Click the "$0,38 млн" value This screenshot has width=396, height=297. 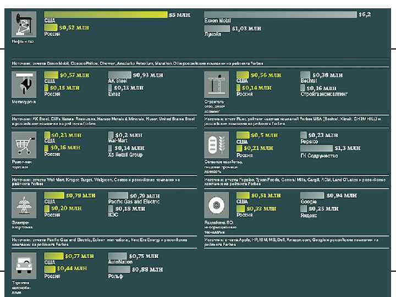point(328,75)
